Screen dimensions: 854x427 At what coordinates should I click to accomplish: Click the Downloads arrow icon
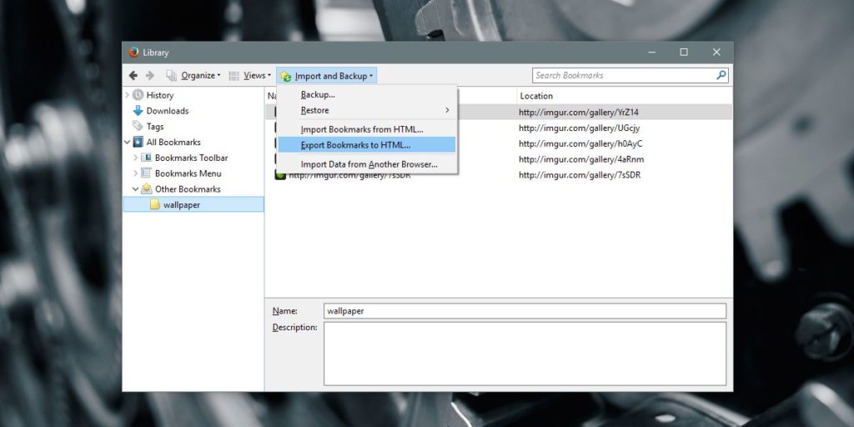(x=138, y=111)
